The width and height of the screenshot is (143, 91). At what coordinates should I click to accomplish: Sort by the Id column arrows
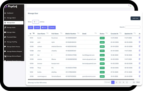(33, 33)
